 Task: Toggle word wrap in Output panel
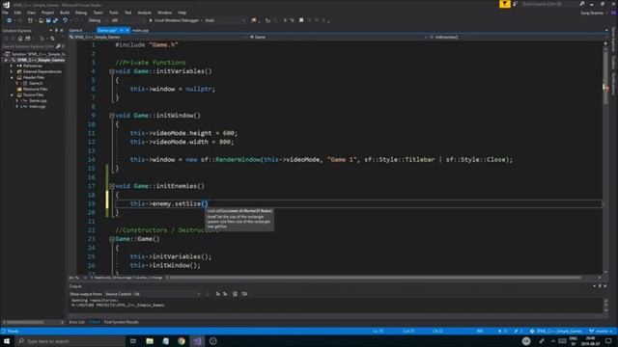244,294
